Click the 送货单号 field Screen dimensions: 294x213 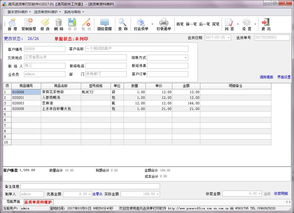(x=272, y=37)
